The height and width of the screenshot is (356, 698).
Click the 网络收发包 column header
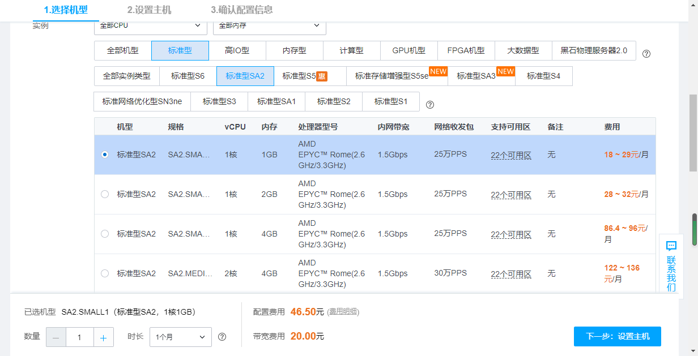pyautogui.click(x=454, y=127)
